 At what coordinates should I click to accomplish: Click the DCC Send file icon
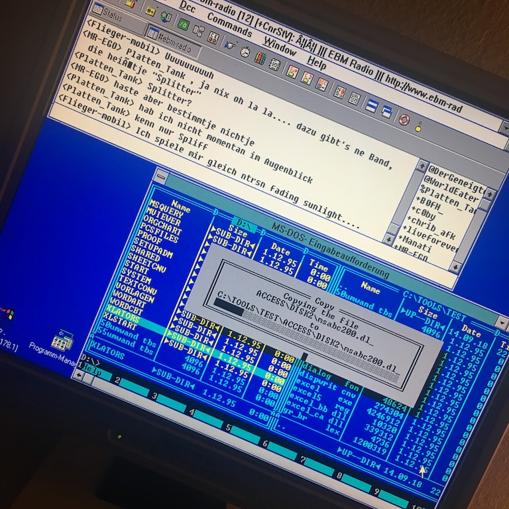(x=292, y=72)
